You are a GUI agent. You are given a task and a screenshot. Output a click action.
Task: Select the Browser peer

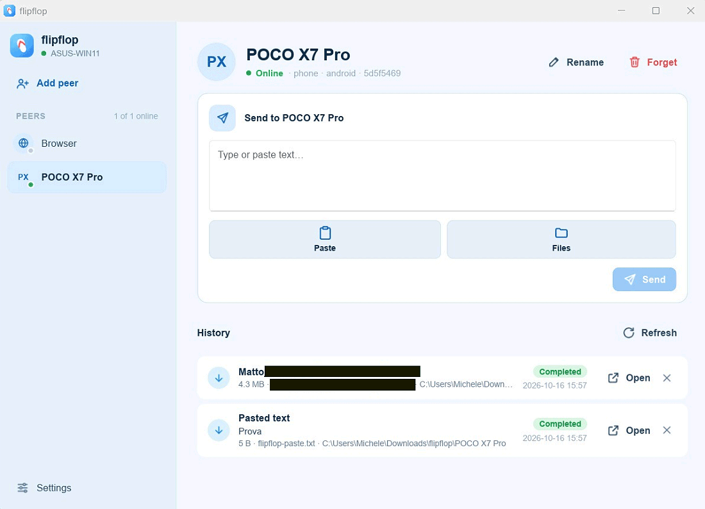click(x=87, y=144)
